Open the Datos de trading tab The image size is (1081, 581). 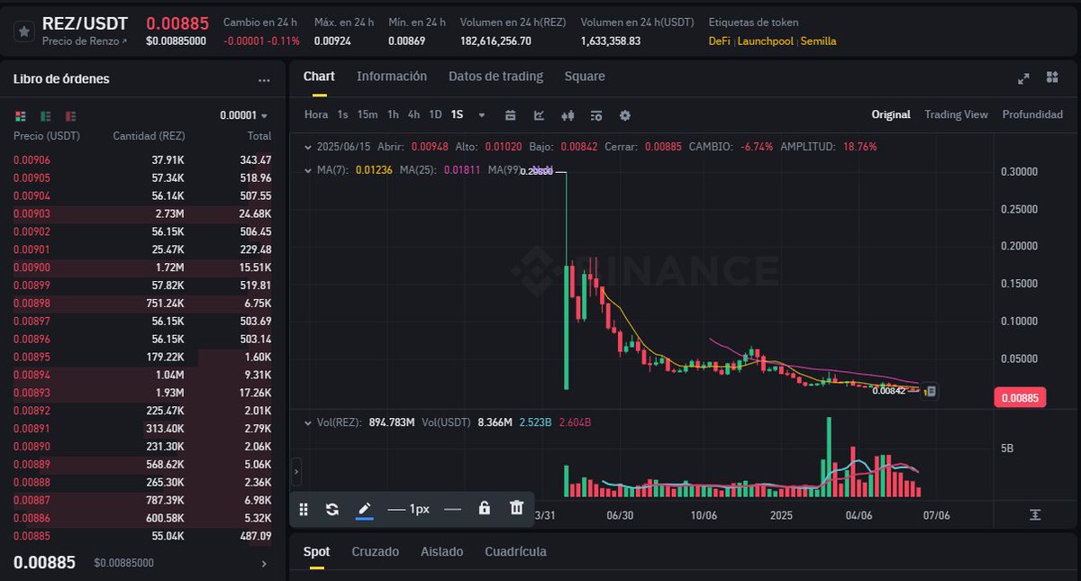[495, 77]
